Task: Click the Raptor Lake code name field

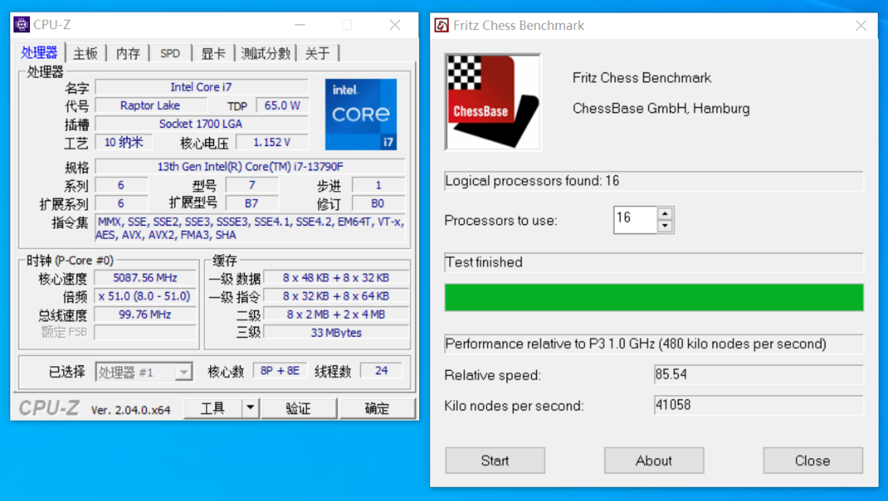Action: (150, 105)
